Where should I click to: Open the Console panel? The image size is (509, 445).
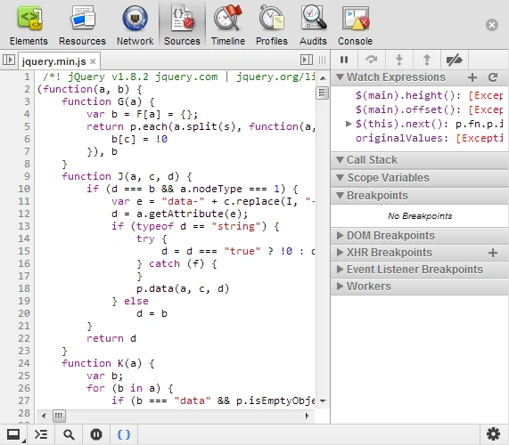click(x=355, y=26)
